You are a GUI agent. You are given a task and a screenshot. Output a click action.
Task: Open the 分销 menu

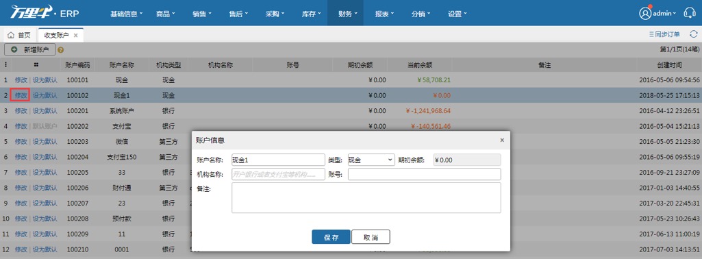(421, 14)
